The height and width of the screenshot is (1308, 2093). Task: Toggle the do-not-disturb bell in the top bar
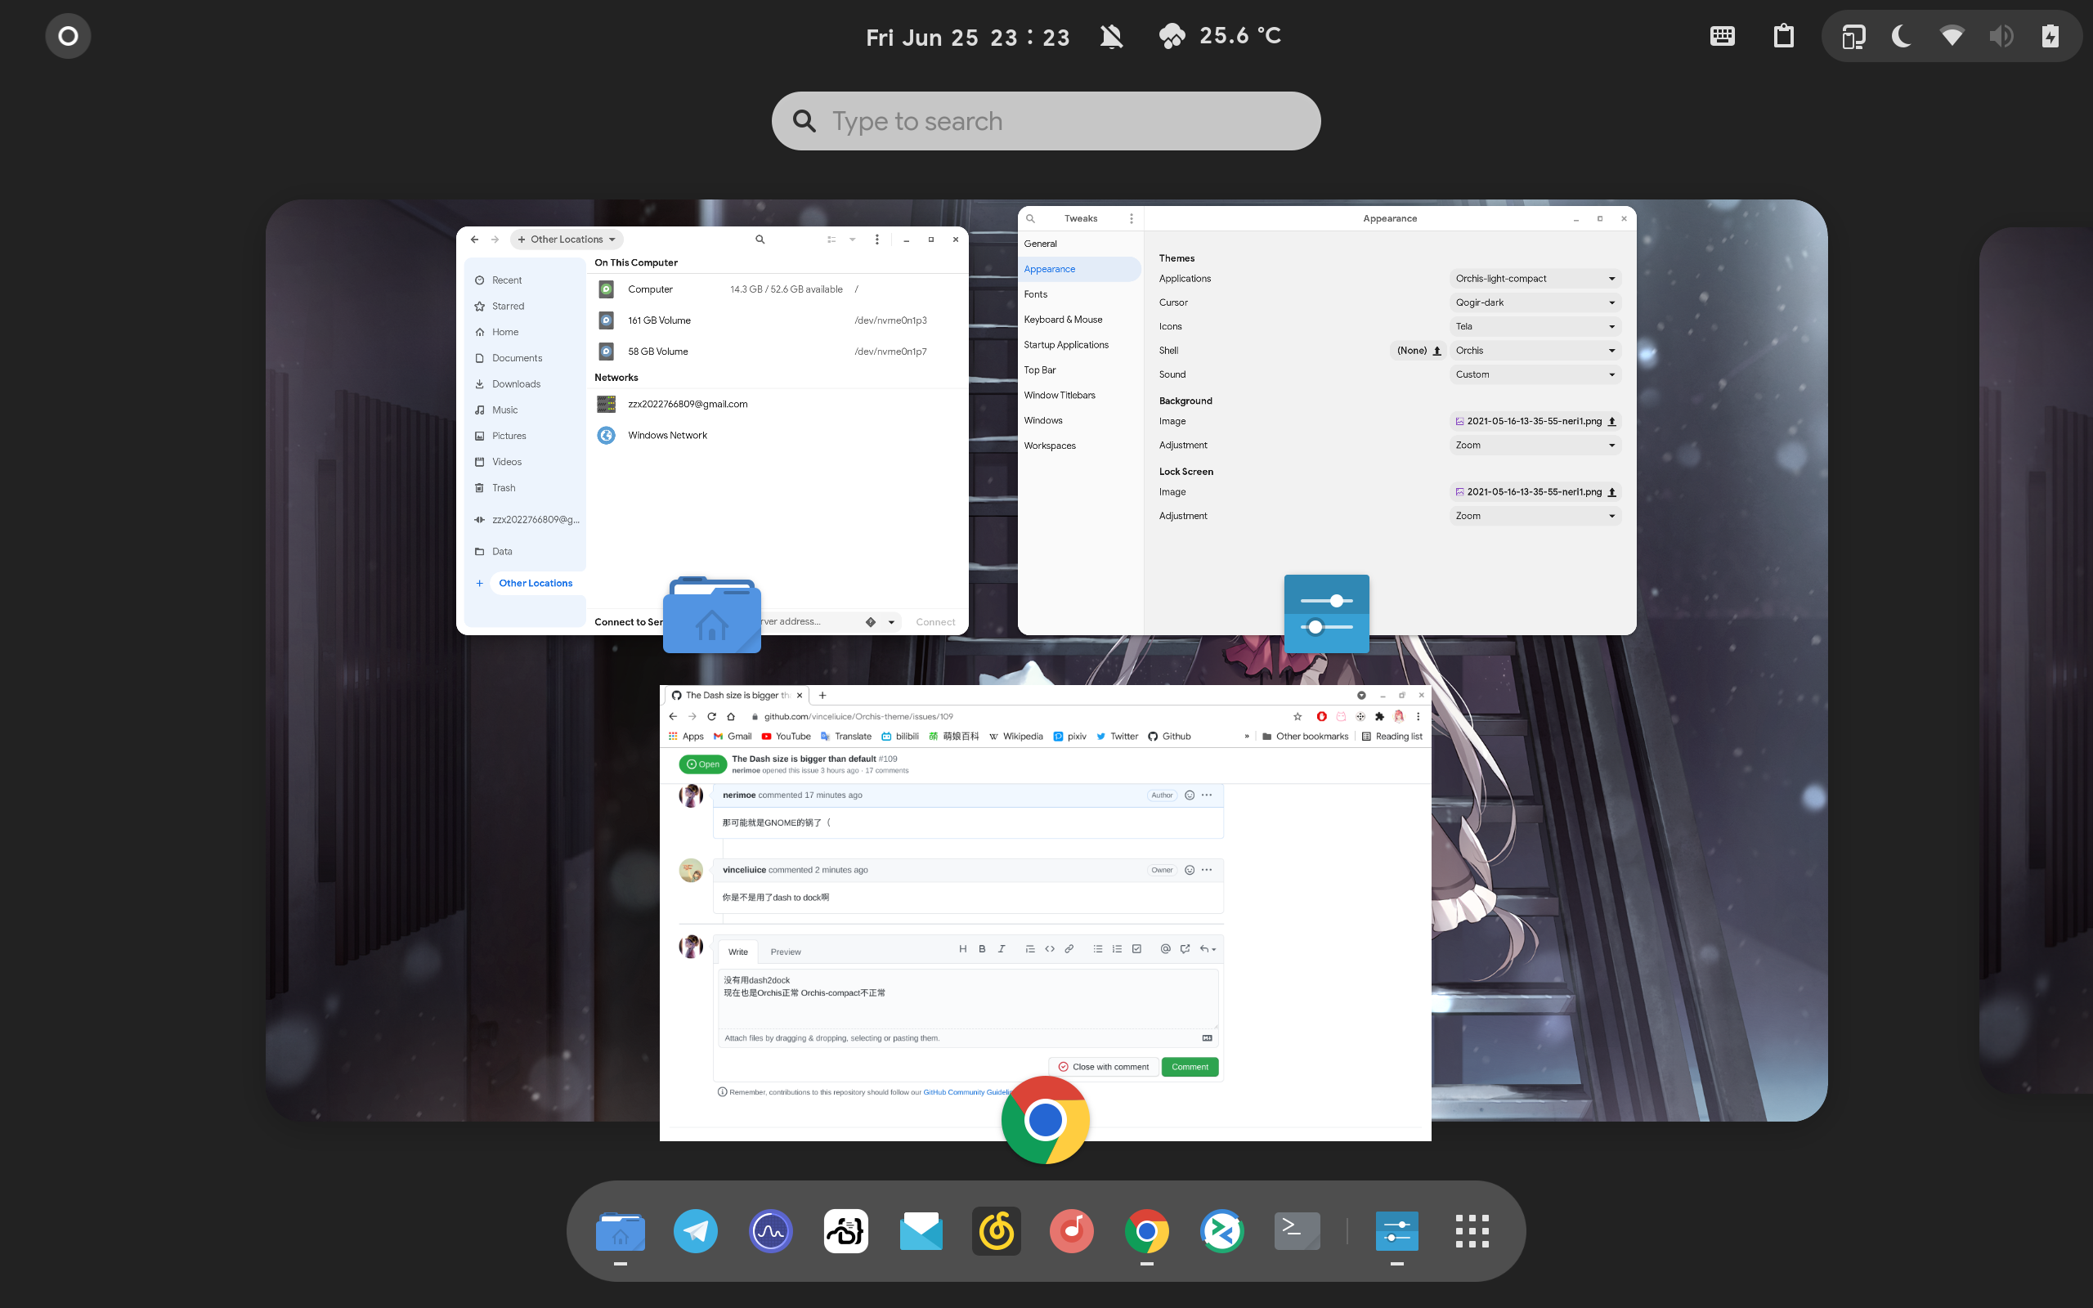(1111, 36)
